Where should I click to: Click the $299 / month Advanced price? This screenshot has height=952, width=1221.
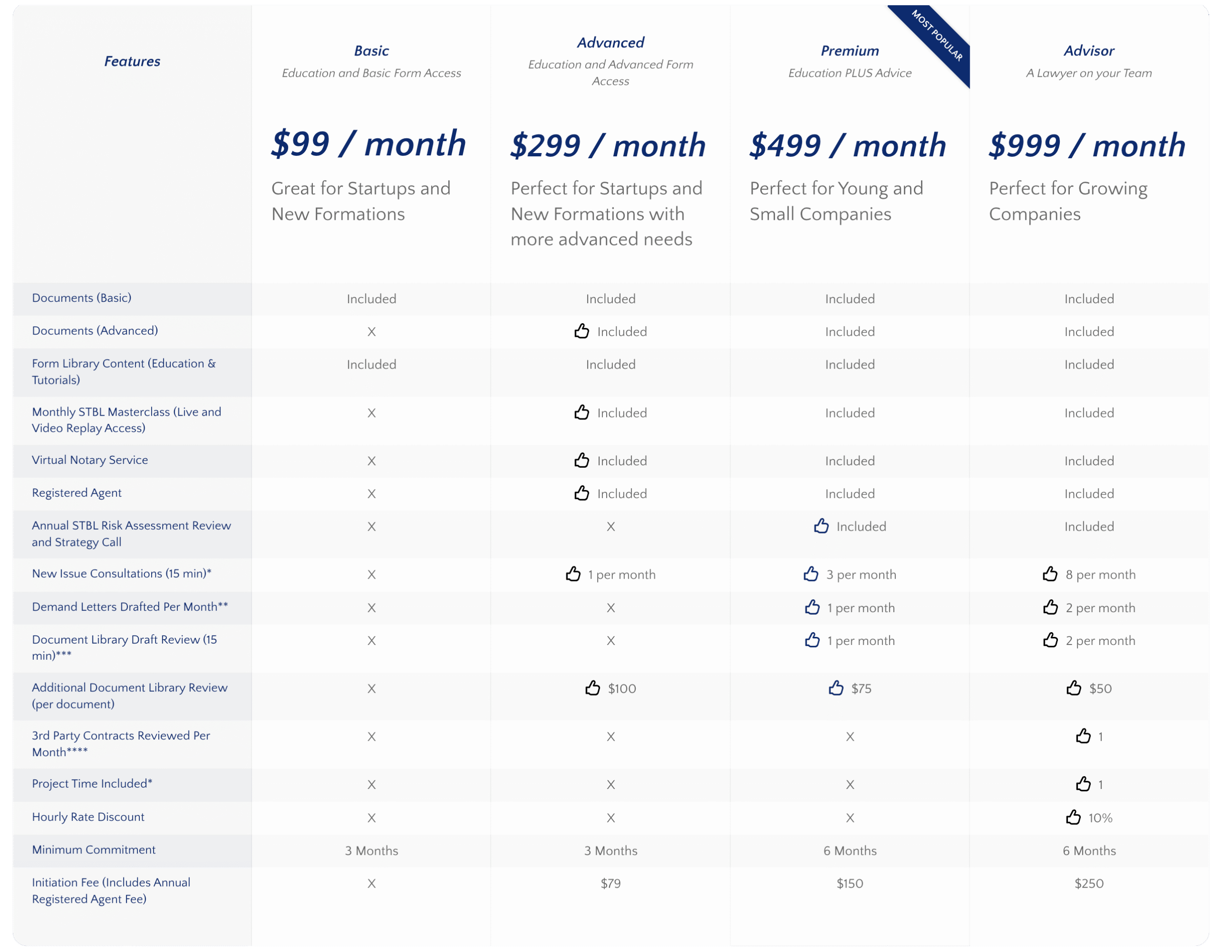pyautogui.click(x=608, y=146)
